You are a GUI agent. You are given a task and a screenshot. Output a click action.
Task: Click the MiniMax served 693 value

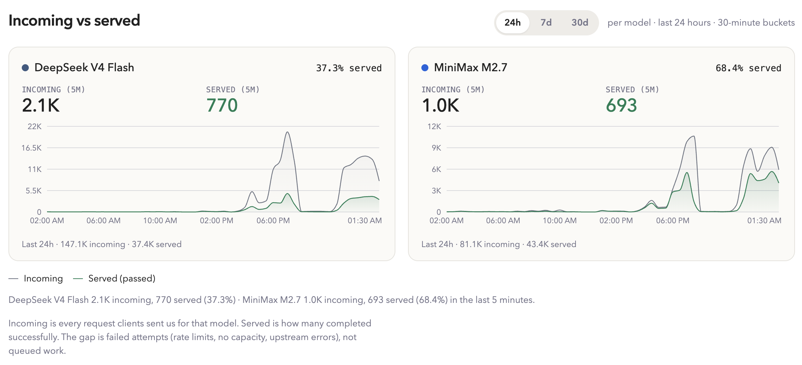[621, 105]
